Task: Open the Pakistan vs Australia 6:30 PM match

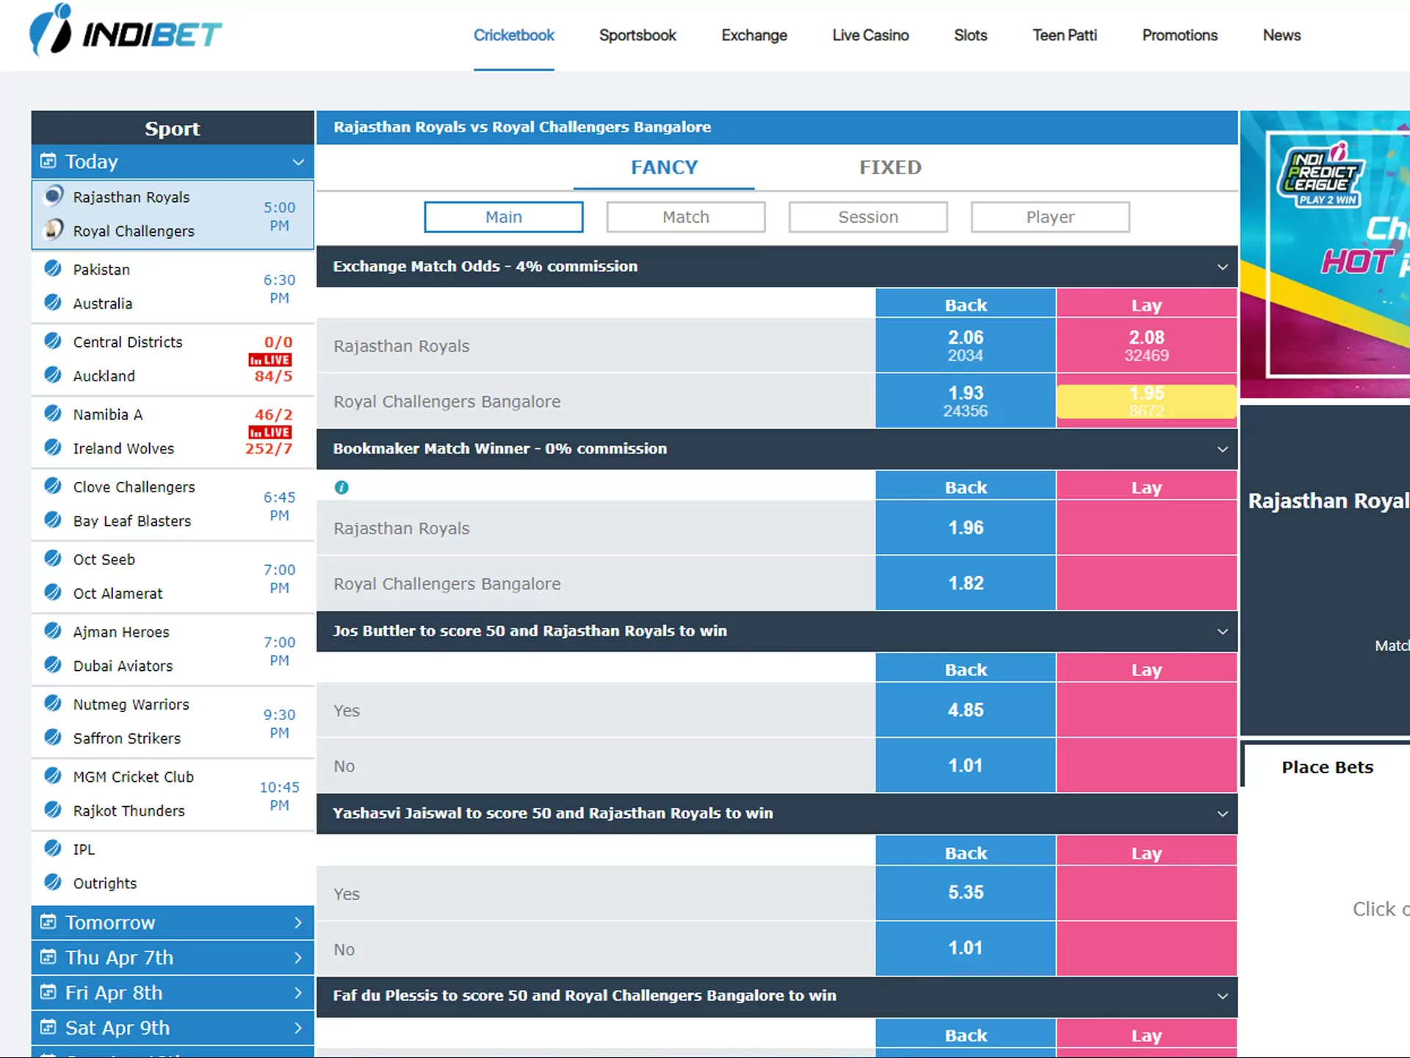Action: coord(173,287)
